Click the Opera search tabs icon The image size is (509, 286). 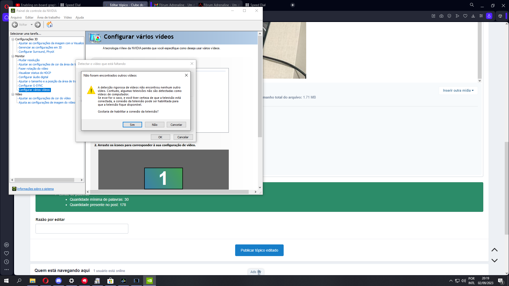coord(472,5)
